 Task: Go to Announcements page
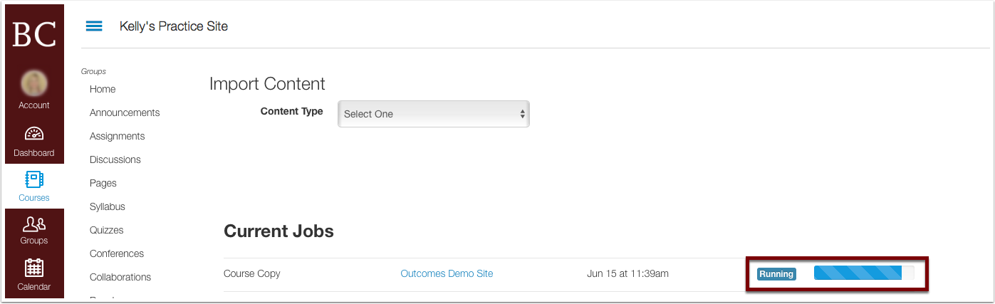point(125,112)
